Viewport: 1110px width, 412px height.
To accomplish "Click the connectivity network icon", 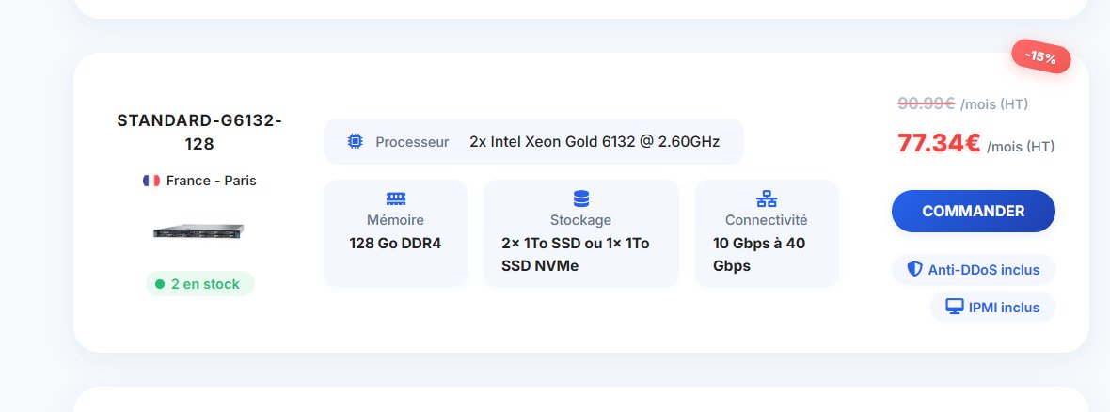I will tap(767, 198).
